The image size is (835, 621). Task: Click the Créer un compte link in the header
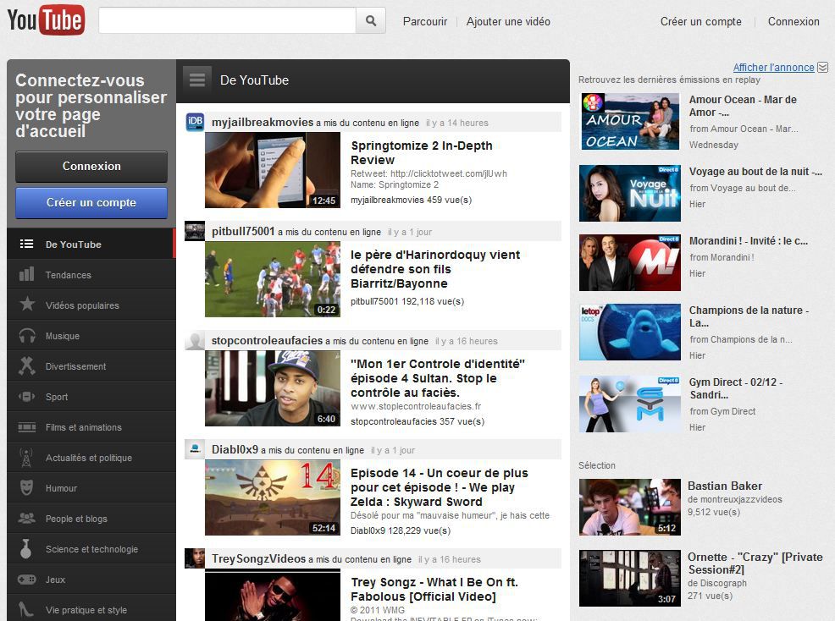pos(701,21)
